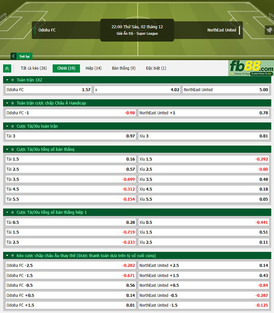Select Xỉu 5.5 at 0.05

204,199
